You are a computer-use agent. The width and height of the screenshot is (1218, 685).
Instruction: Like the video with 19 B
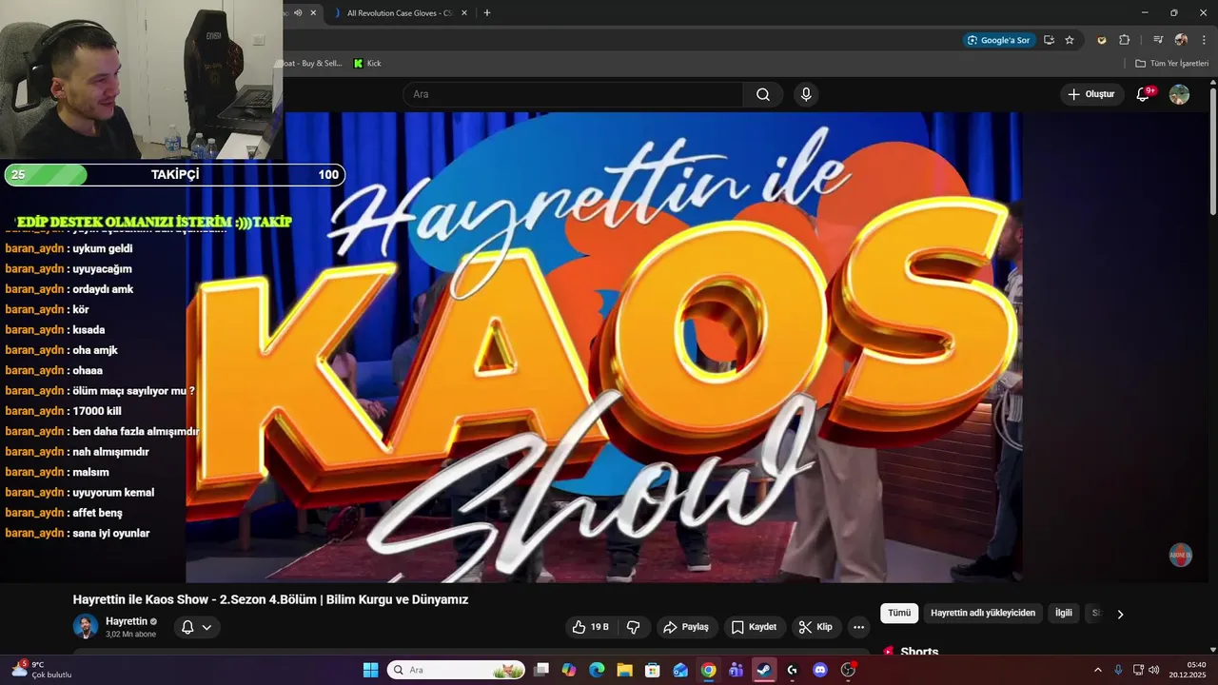tap(590, 627)
